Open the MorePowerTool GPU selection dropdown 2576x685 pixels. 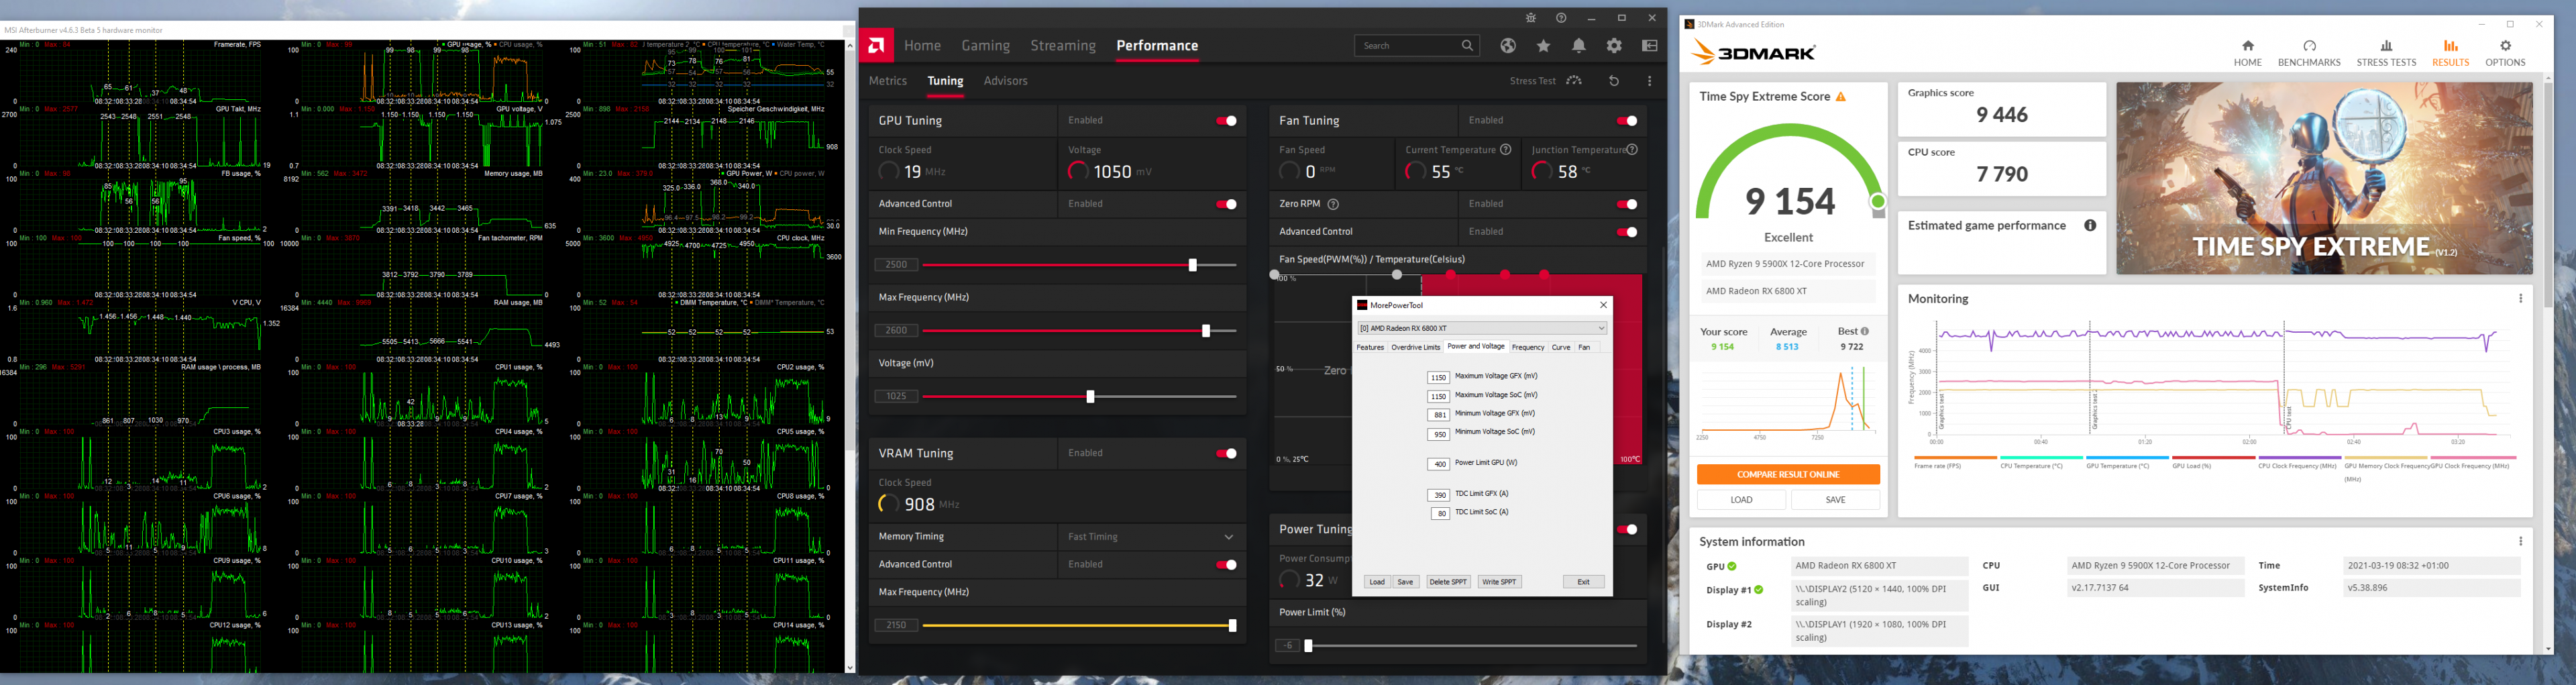click(1482, 328)
